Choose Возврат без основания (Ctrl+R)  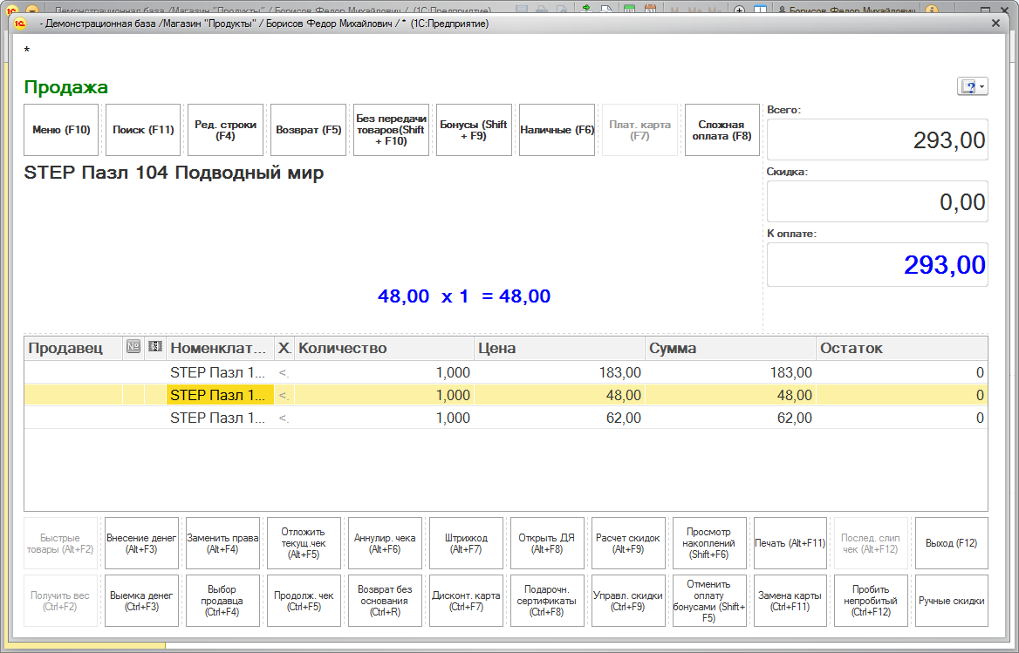click(x=386, y=601)
